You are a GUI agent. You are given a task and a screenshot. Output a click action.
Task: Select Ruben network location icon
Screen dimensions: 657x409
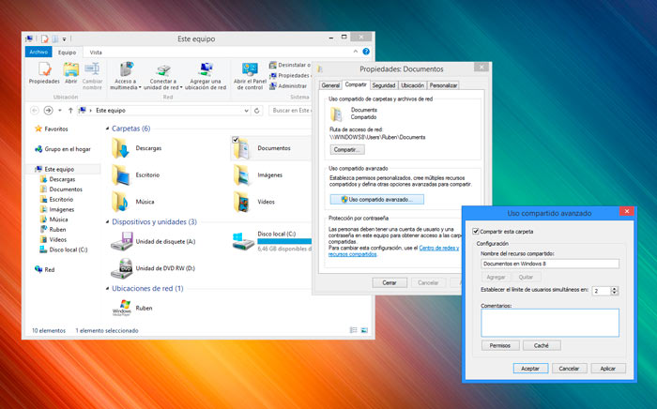coord(121,308)
